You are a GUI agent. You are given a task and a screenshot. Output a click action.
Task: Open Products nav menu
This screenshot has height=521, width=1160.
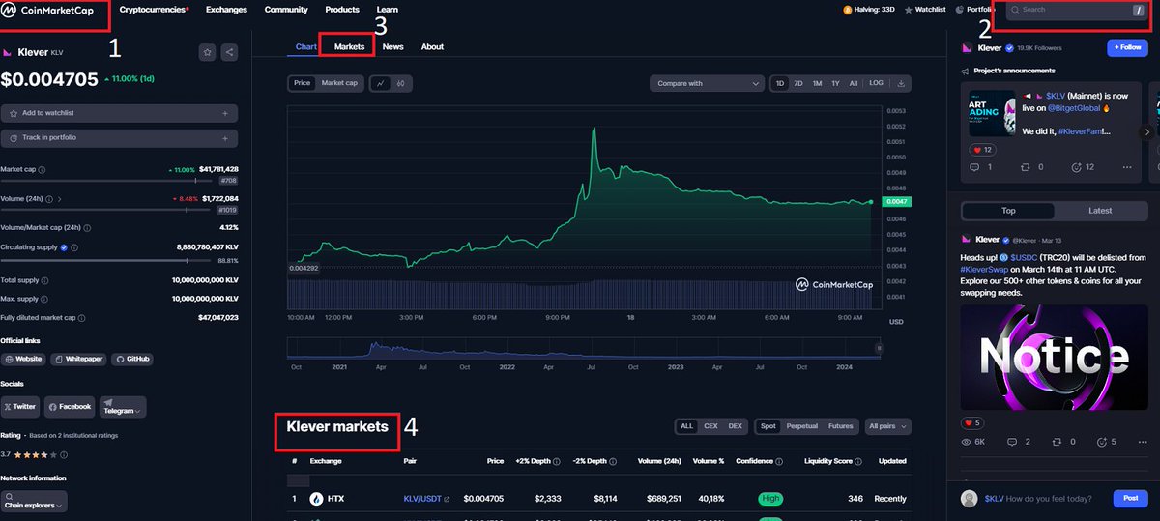point(342,10)
